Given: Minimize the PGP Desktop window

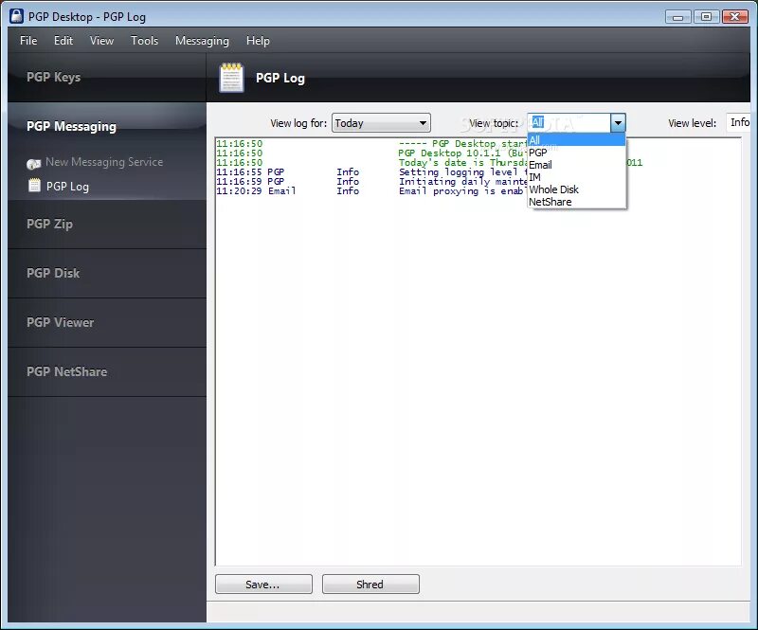Looking at the screenshot, I should pyautogui.click(x=677, y=17).
